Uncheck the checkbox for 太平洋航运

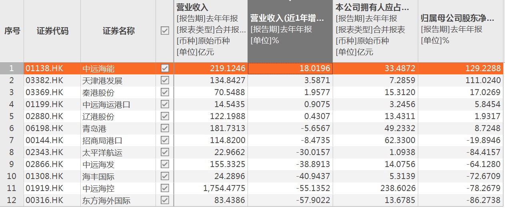tap(165, 152)
